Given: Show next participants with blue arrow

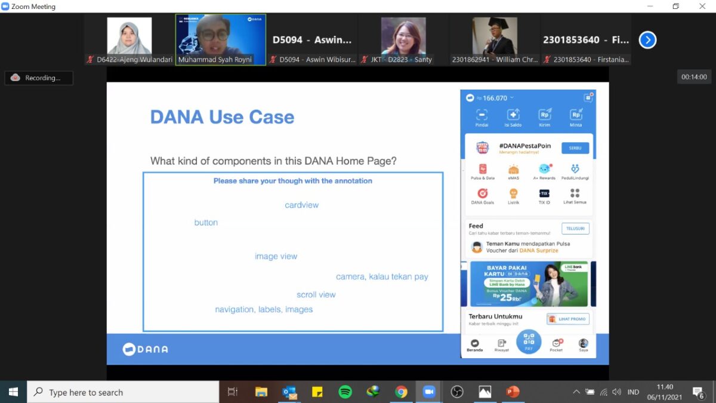Looking at the screenshot, I should coord(647,40).
